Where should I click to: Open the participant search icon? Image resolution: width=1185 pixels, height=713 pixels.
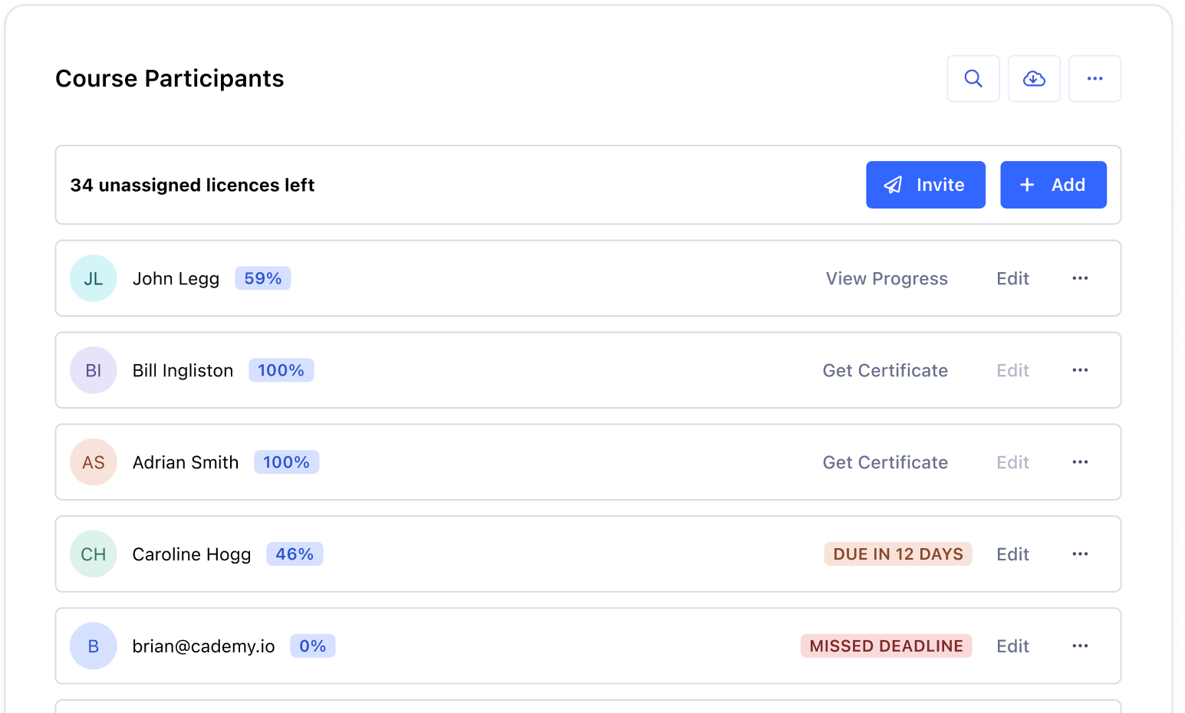click(973, 78)
